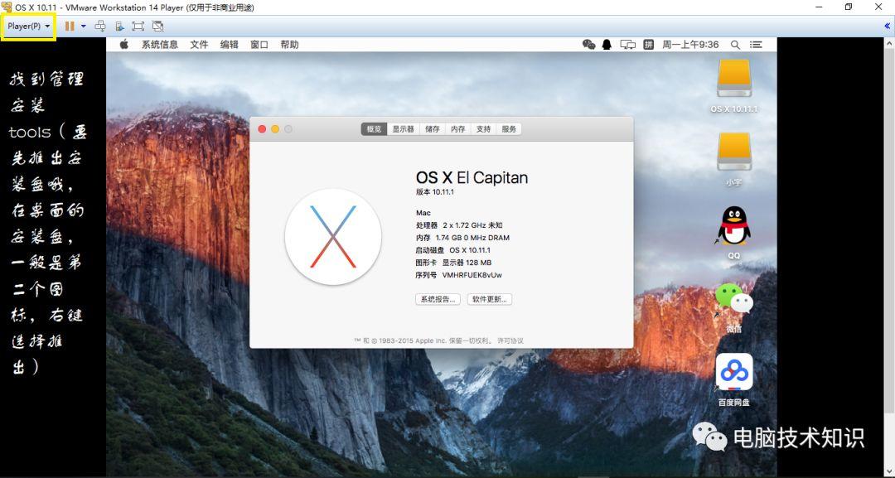Expand the power options arrow beside pause
The height and width of the screenshot is (478, 895).
84,27
